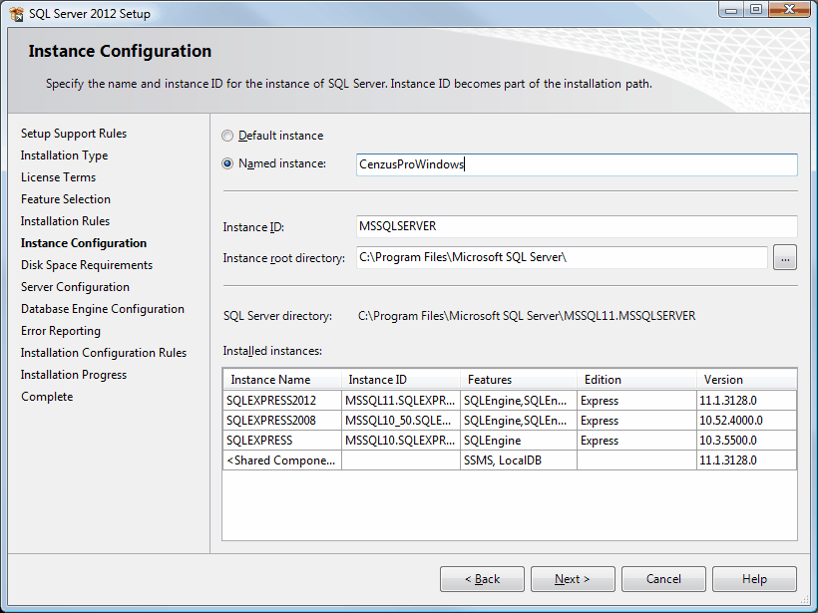
Task: Select the SQLEXPRESS instance name cell
Action: tap(282, 441)
